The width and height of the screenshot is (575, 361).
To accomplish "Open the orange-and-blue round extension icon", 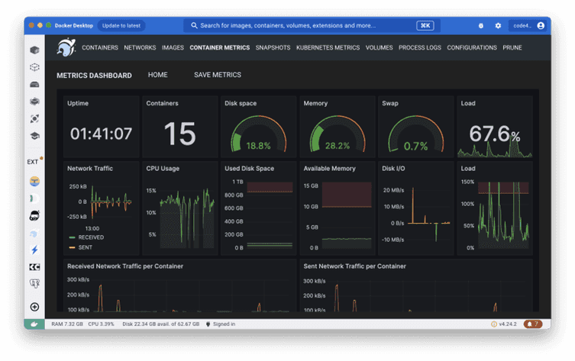I will [34, 181].
